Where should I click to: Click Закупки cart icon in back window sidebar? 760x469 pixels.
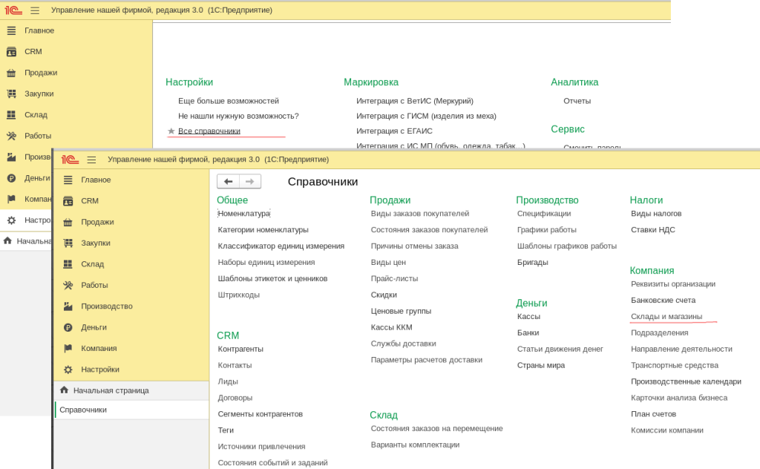tap(12, 94)
